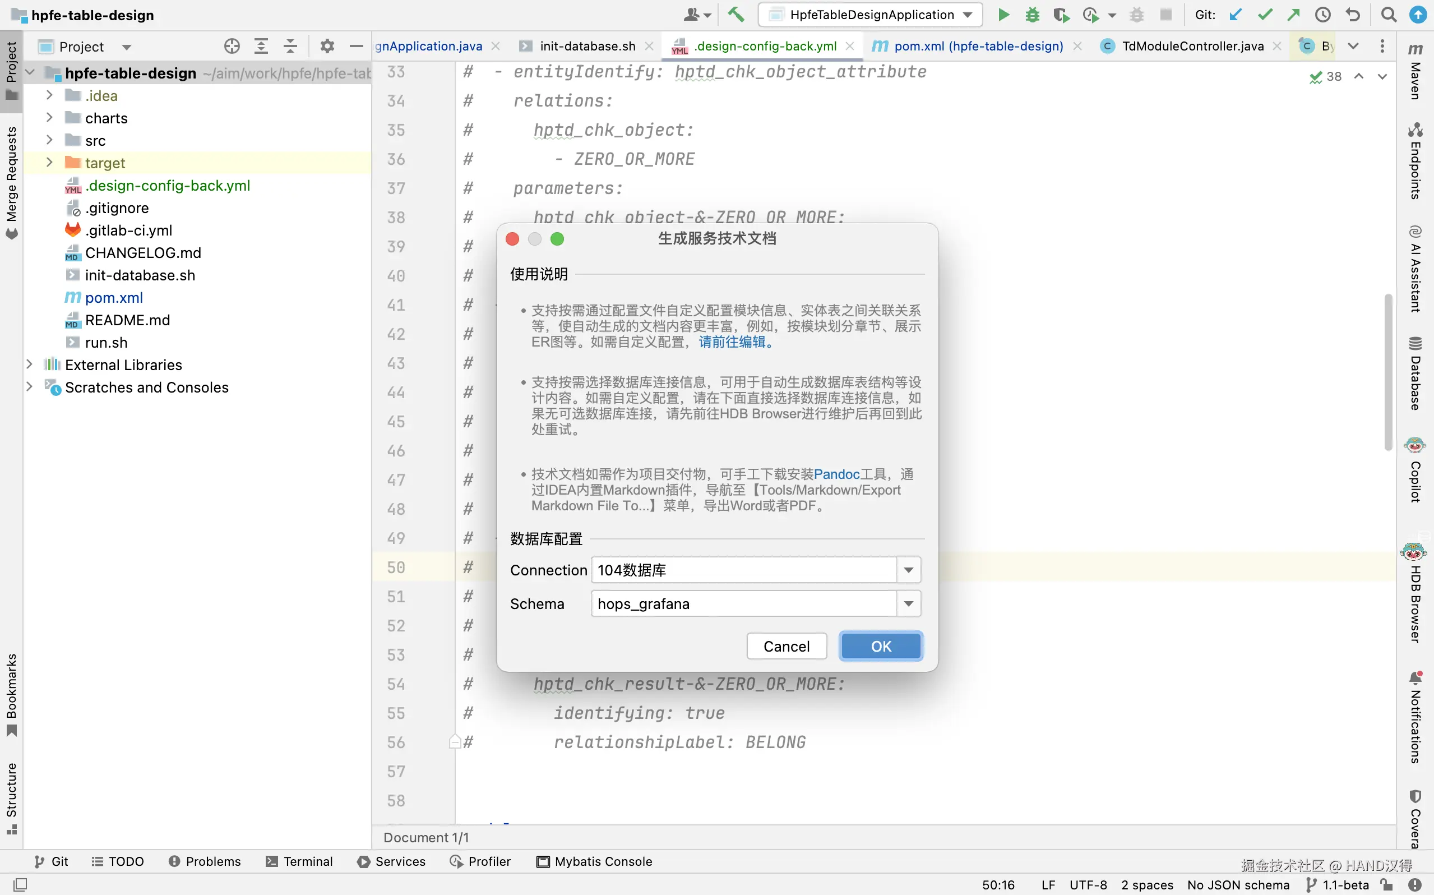Click the editor vertical scrollbar
1434x895 pixels.
pos(1388,372)
